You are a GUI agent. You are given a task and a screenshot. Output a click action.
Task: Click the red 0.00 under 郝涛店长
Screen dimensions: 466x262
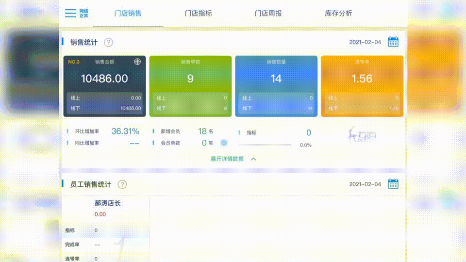click(x=100, y=214)
